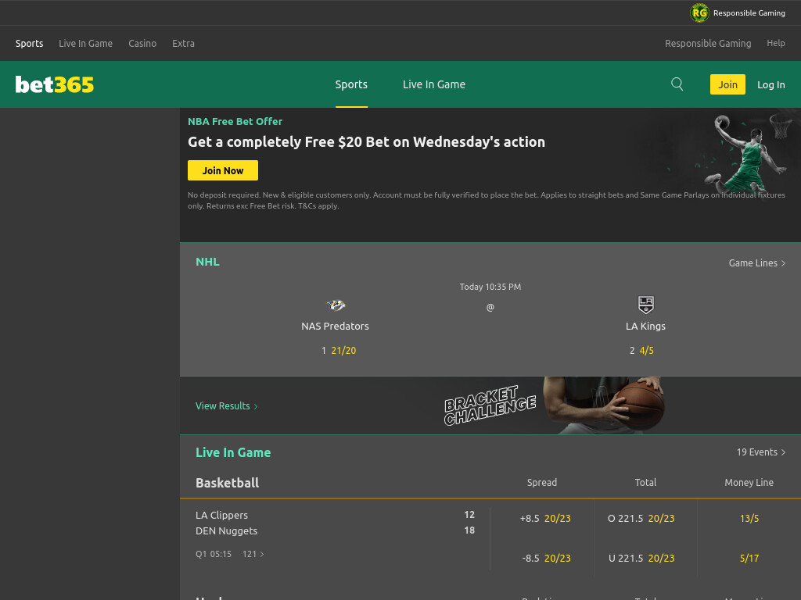801x600 pixels.
Task: Open the View Results link
Action: tap(226, 406)
